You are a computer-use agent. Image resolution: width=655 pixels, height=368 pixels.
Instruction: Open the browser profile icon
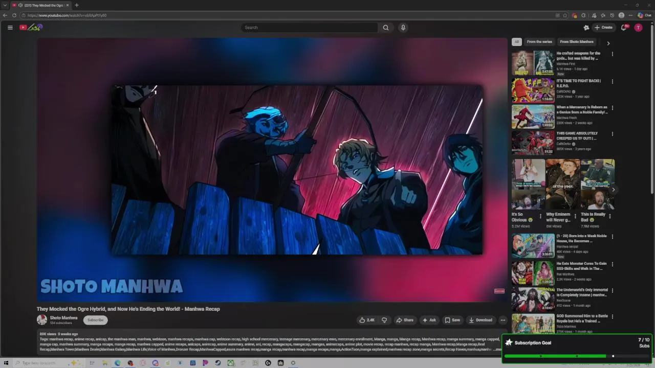tap(621, 15)
